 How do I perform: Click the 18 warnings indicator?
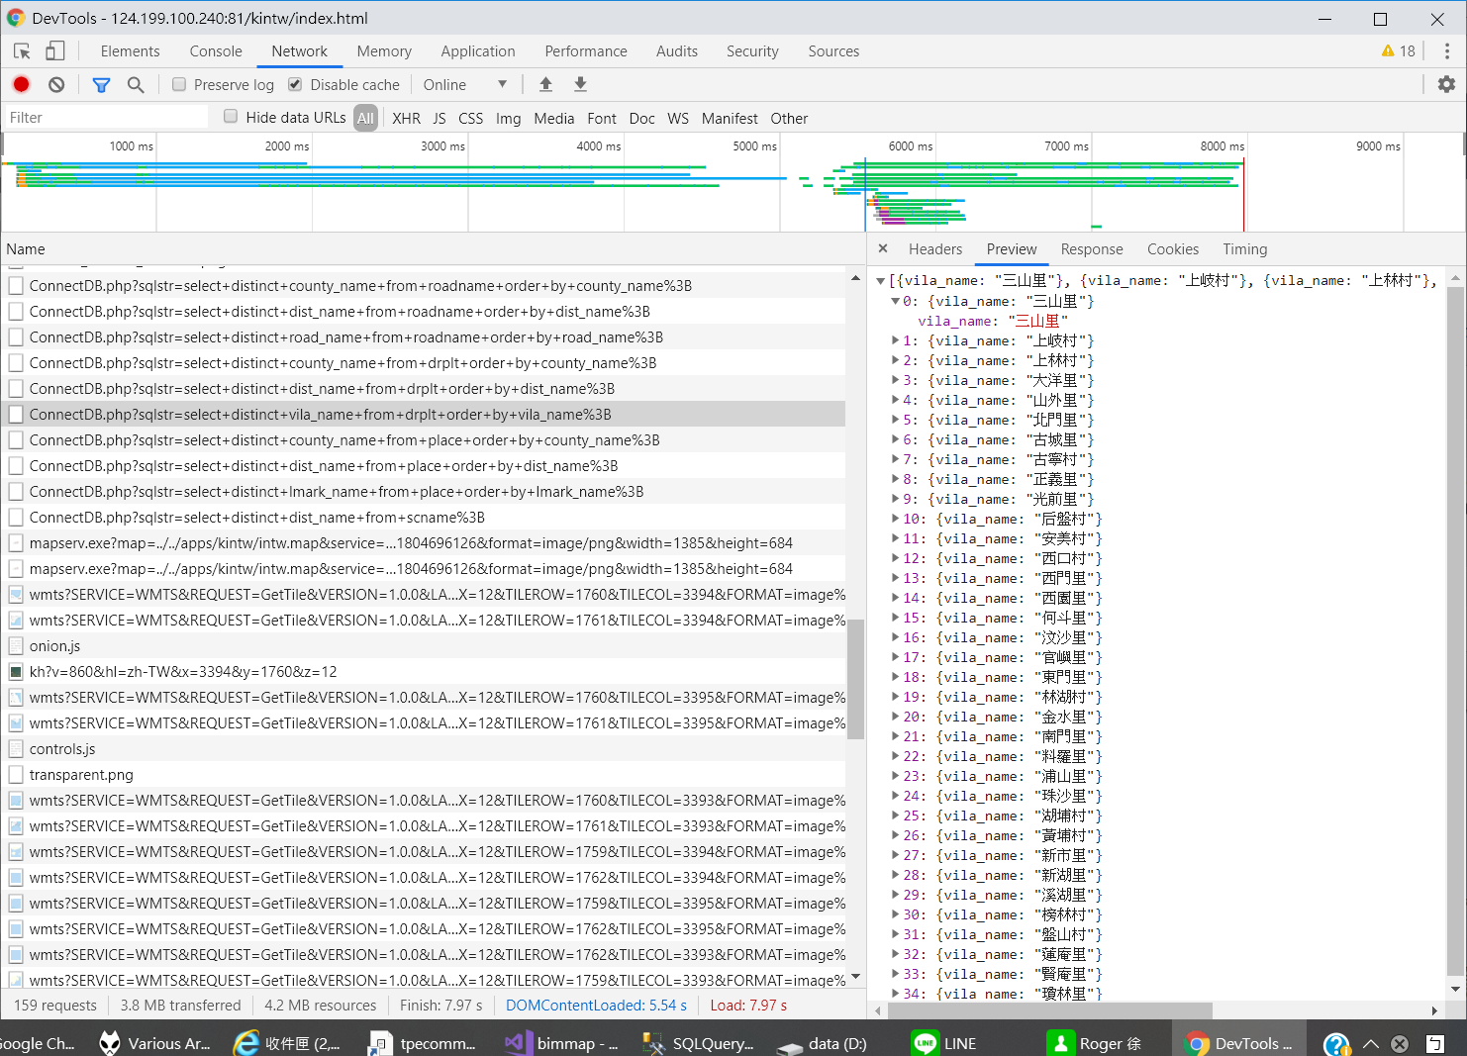click(1398, 51)
